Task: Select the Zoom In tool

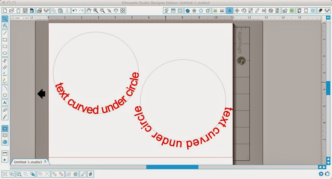Action: coord(95,11)
